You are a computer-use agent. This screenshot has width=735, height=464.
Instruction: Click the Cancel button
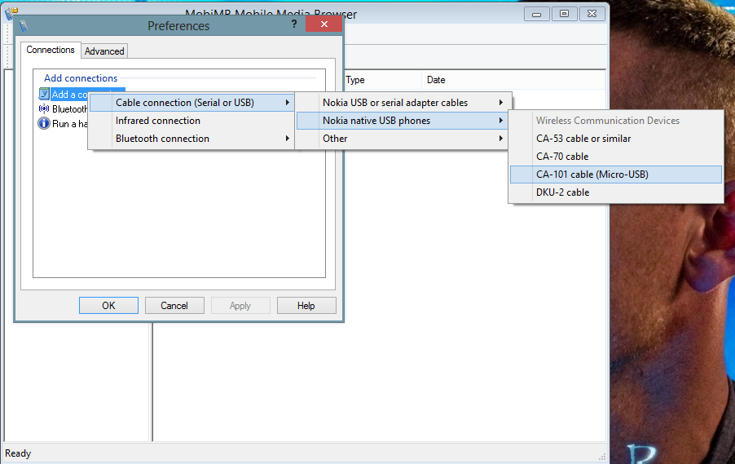coord(174,306)
